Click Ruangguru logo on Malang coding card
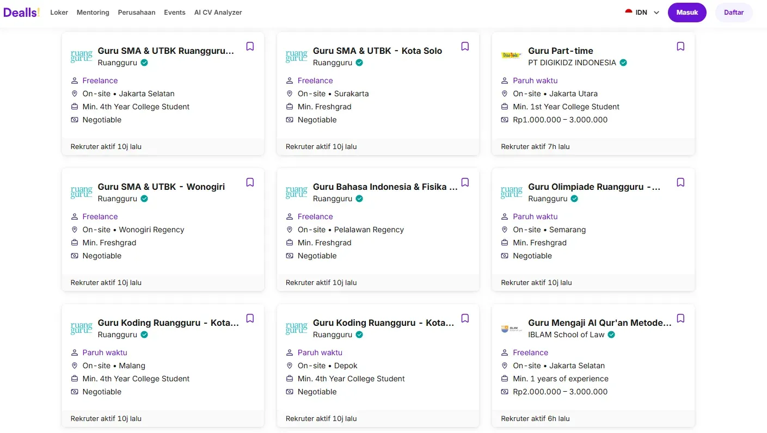 point(82,329)
